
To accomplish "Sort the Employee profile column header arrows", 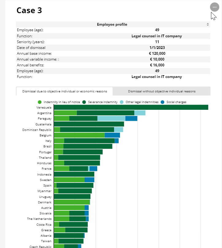I will pyautogui.click(x=208, y=24).
